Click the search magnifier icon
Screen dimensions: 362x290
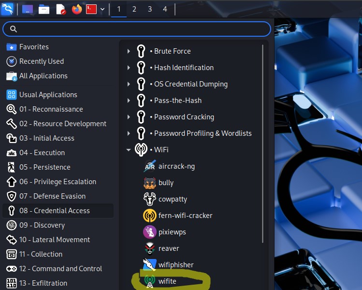pos(14,29)
